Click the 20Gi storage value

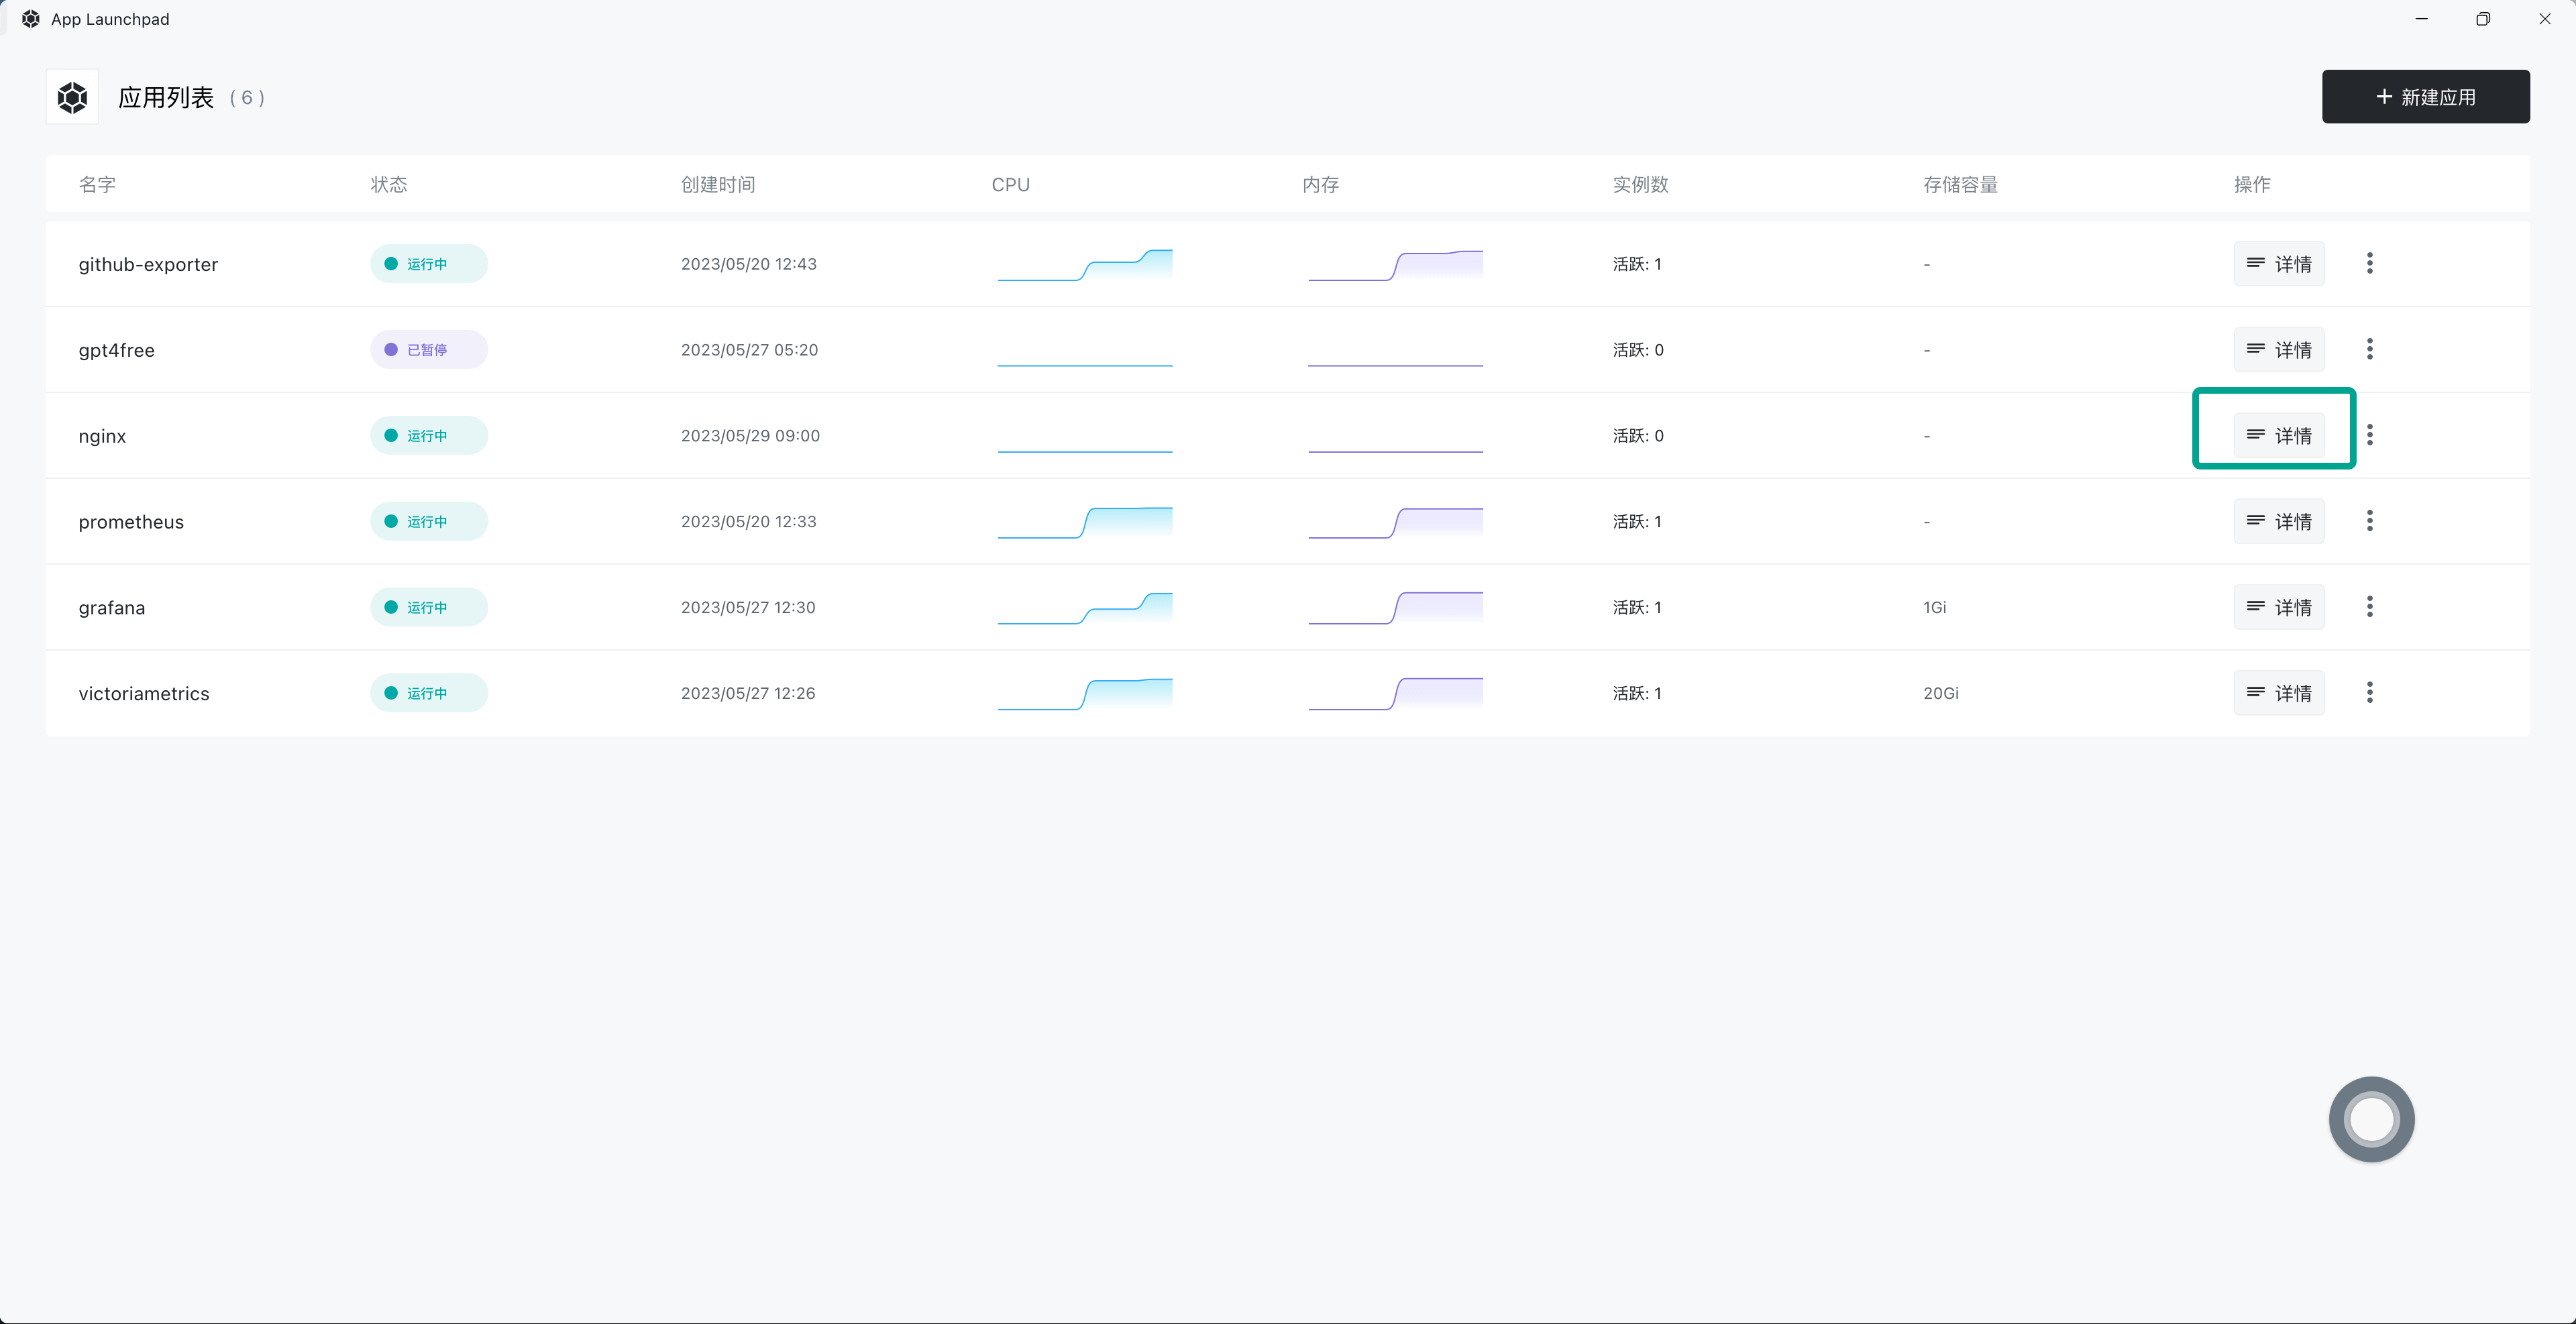tap(1941, 693)
